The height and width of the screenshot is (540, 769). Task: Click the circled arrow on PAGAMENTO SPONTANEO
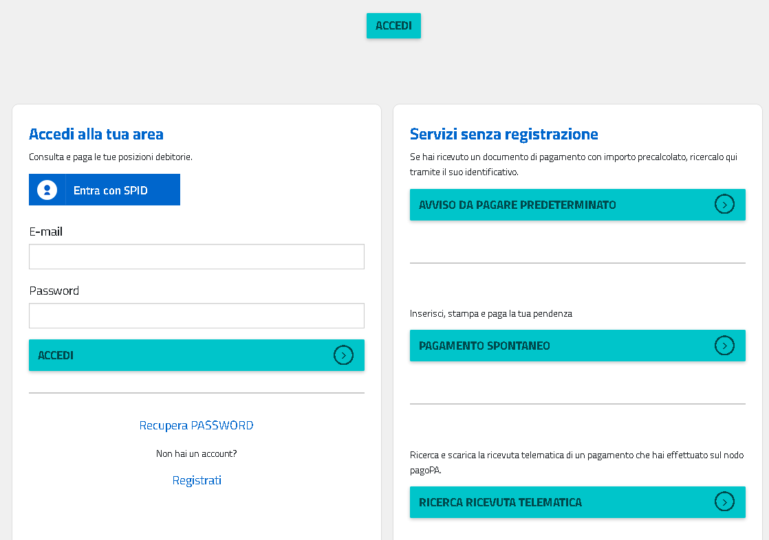(x=724, y=346)
